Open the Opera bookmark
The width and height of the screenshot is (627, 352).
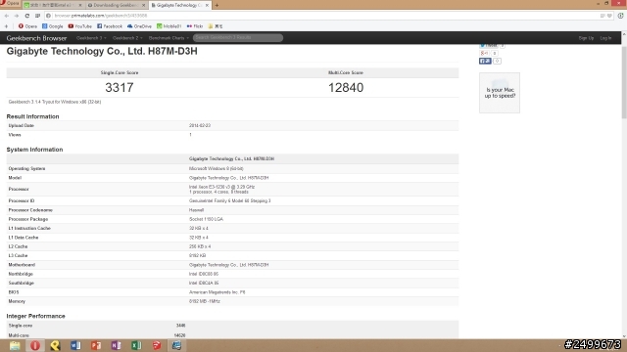[27, 26]
